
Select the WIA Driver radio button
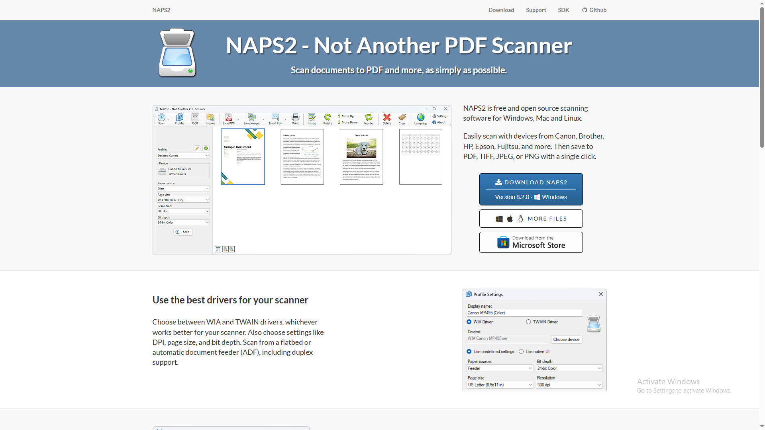pos(469,322)
